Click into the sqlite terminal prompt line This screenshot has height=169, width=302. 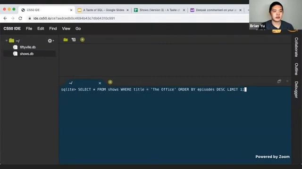point(154,90)
